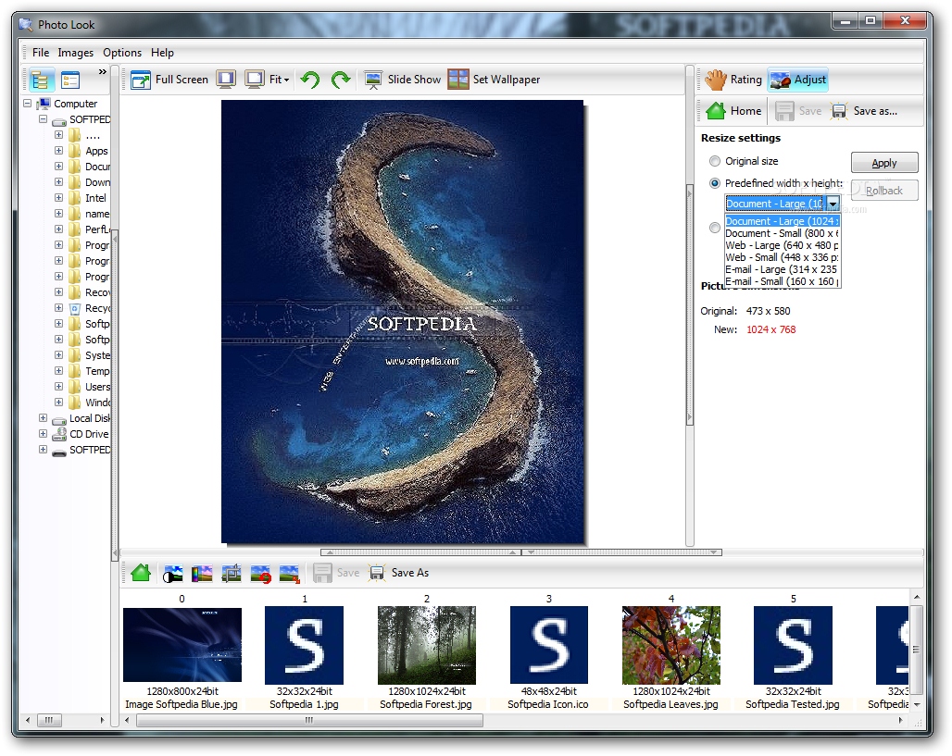
Task: Expand the Intel folder node
Action: (59, 198)
